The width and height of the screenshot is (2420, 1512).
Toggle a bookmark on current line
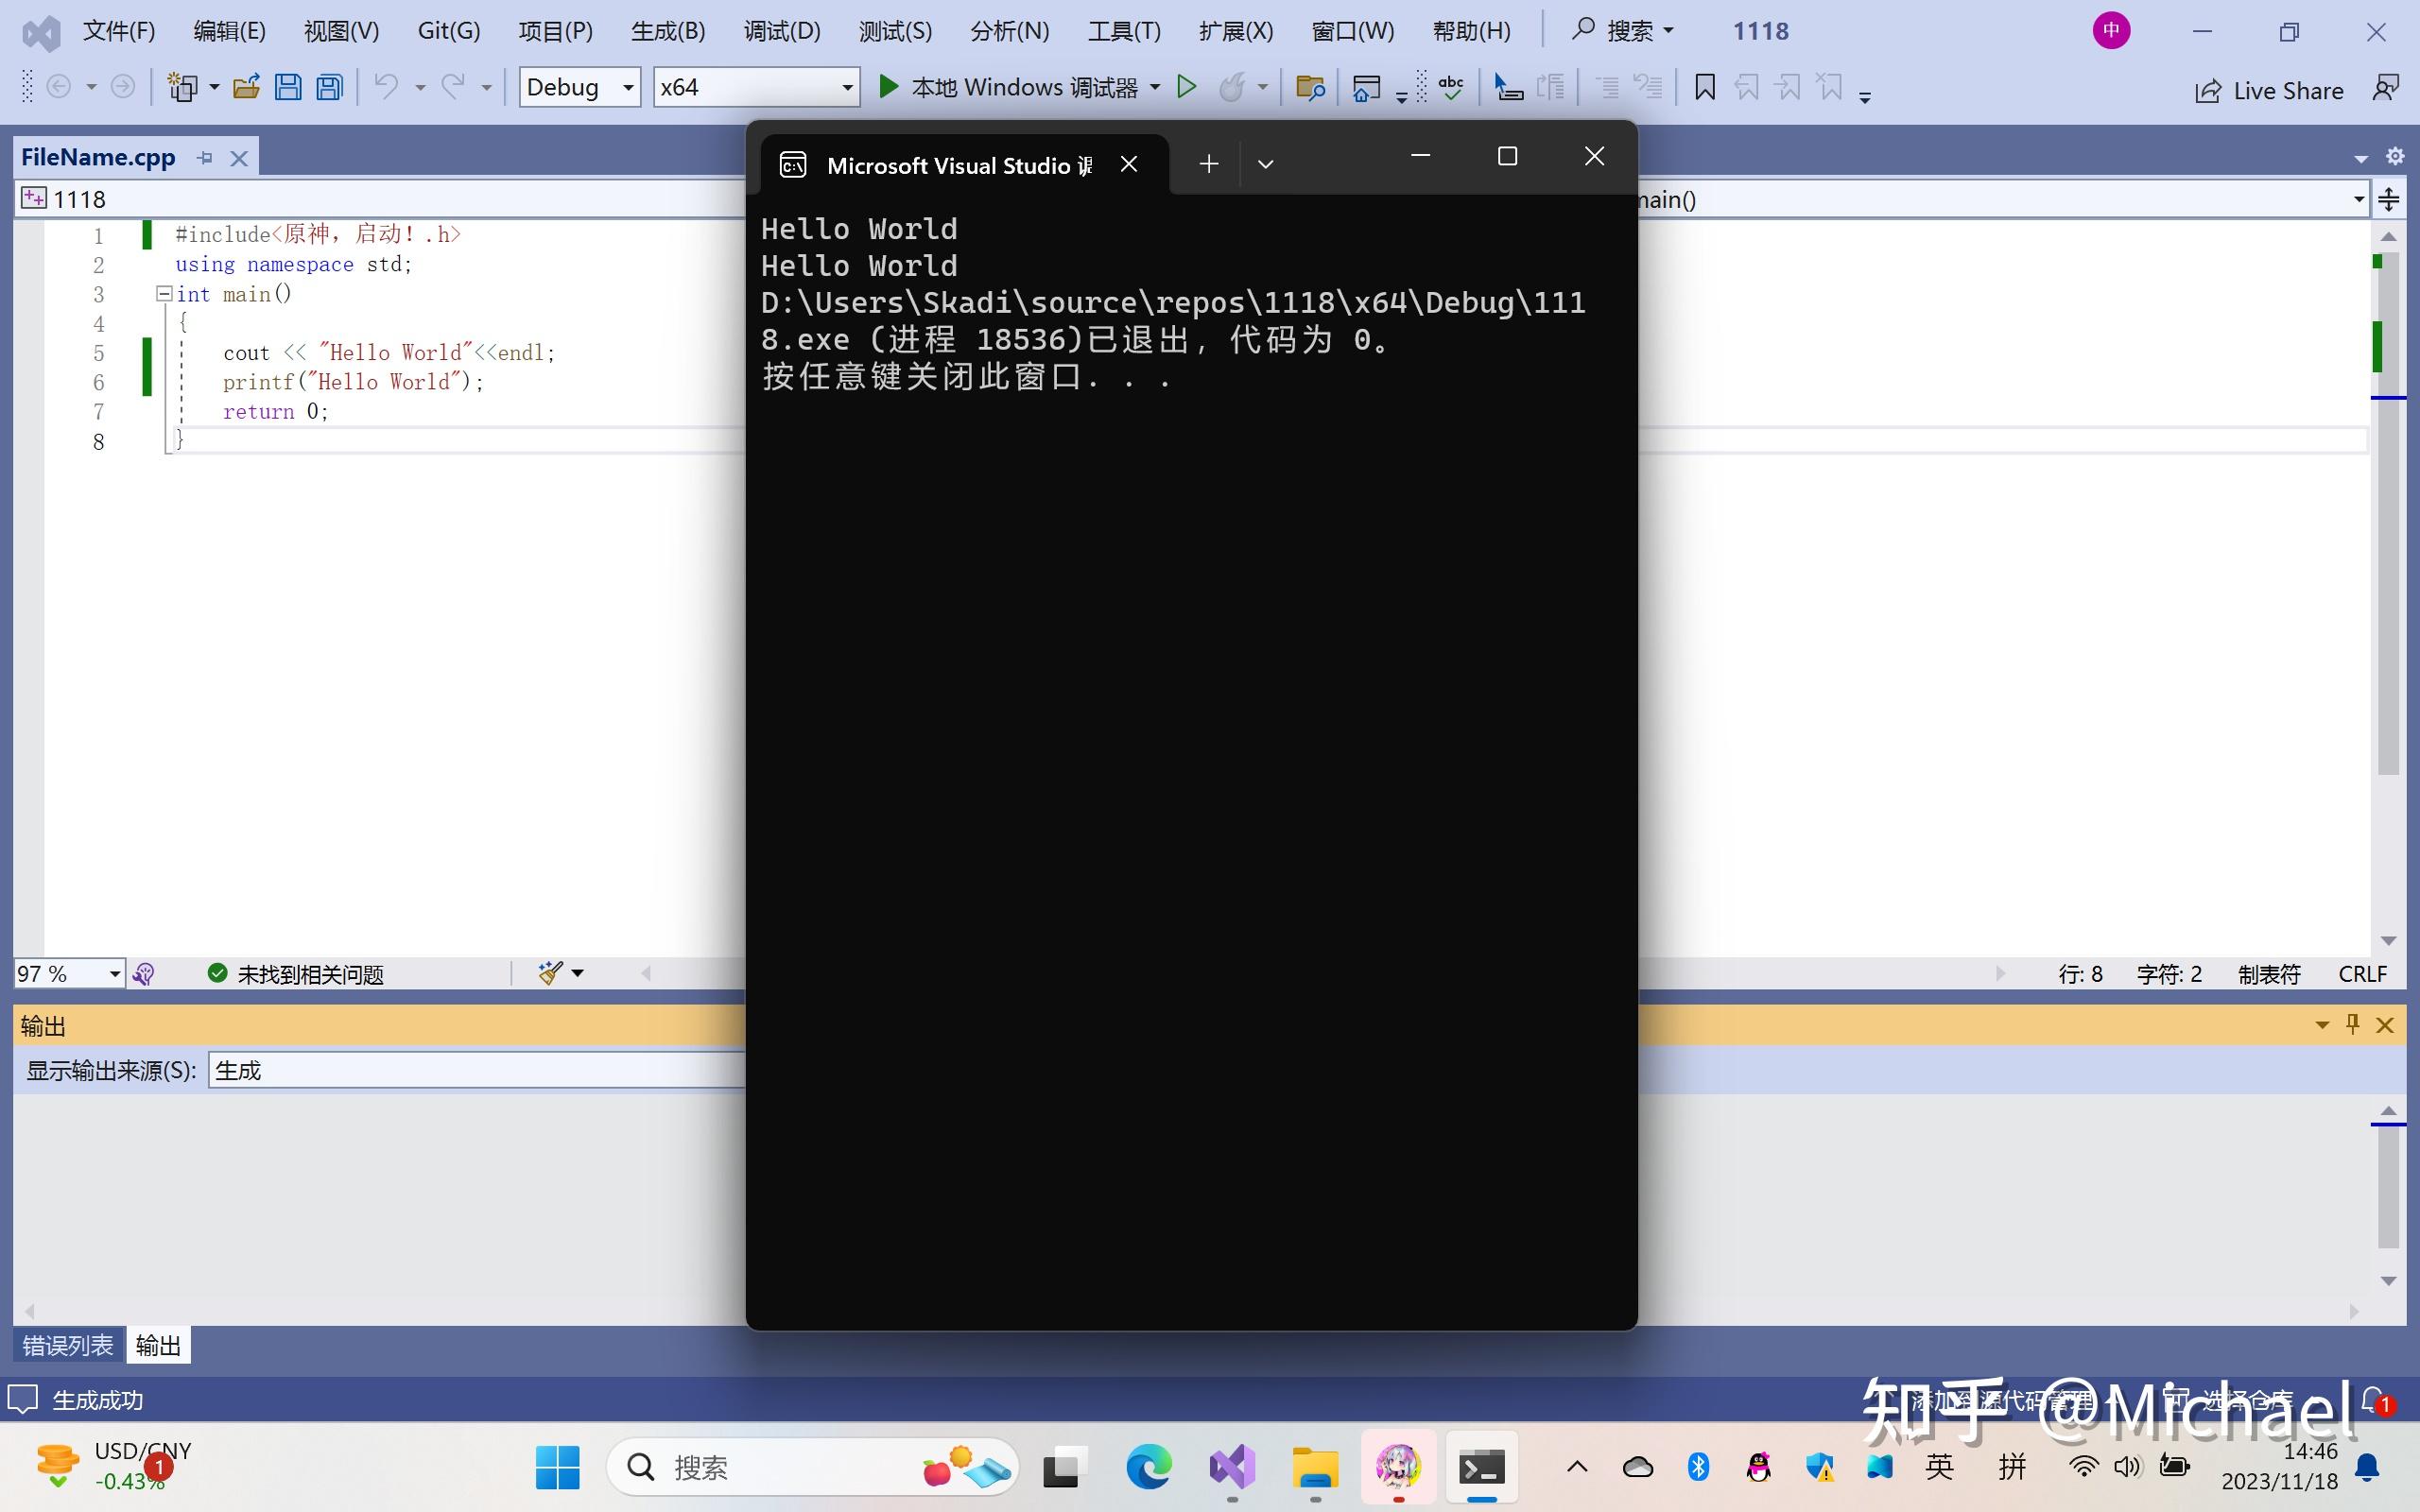[1705, 88]
